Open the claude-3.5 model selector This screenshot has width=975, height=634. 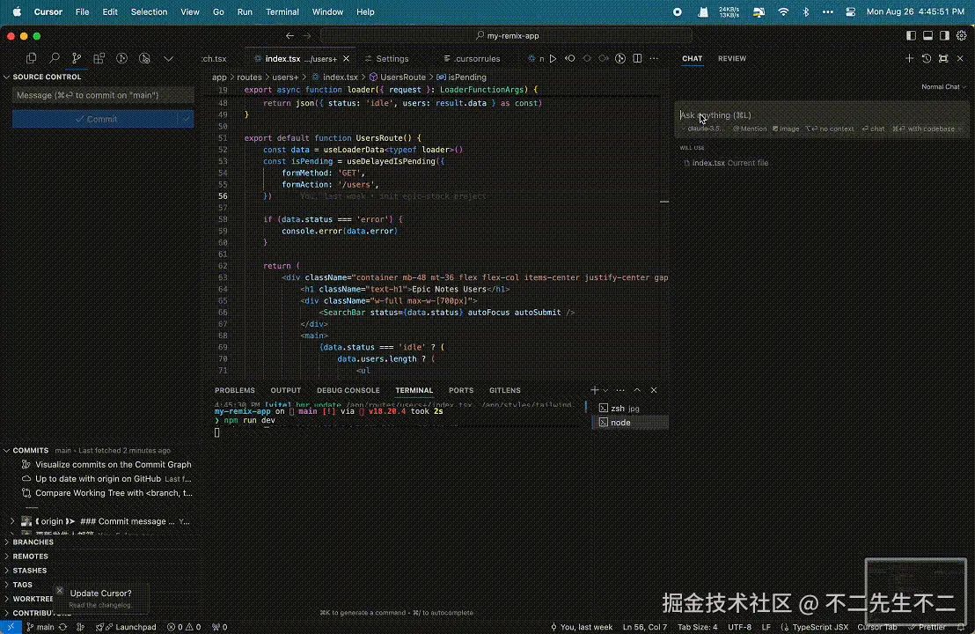701,129
